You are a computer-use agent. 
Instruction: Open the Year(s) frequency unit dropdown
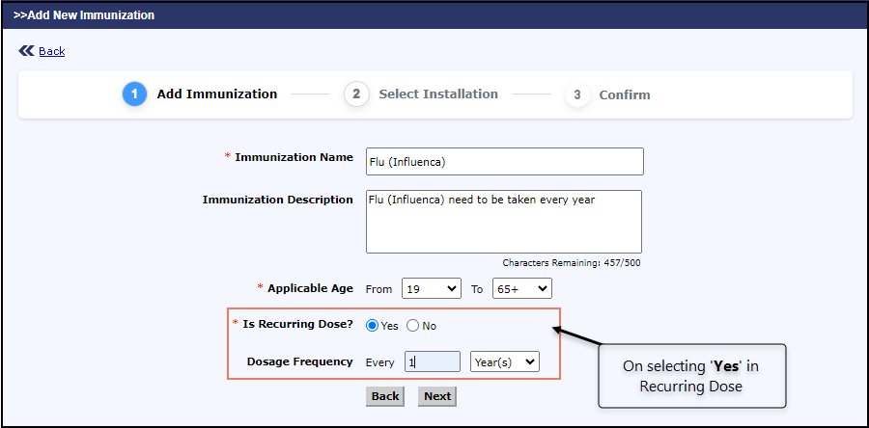[x=504, y=361]
